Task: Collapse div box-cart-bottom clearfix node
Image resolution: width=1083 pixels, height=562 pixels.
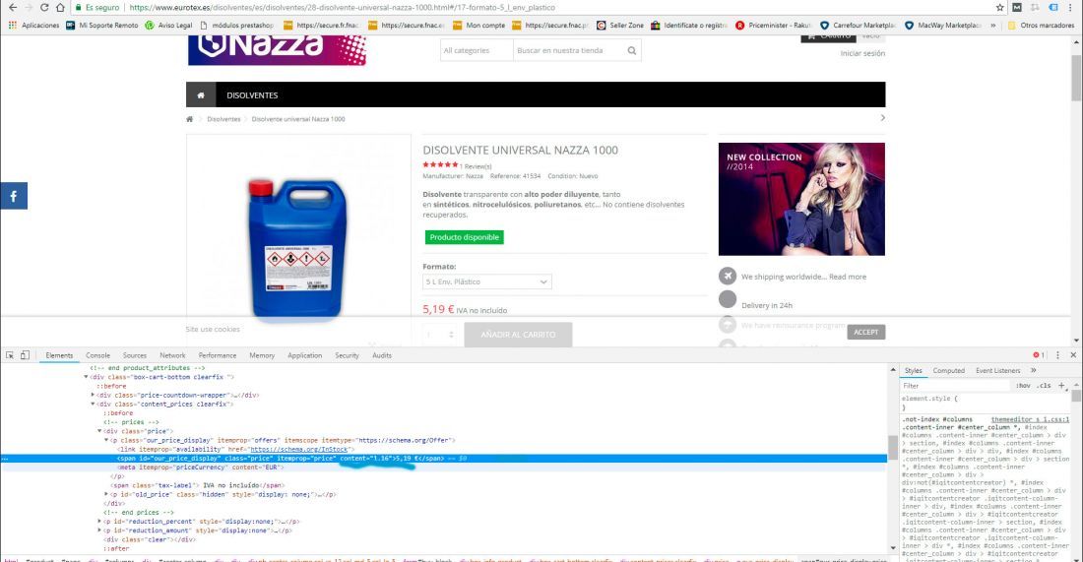Action: pyautogui.click(x=87, y=377)
